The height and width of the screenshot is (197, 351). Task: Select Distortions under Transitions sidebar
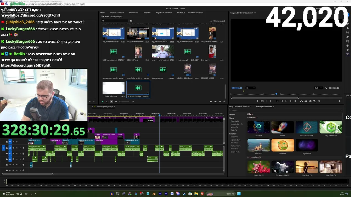point(234,143)
